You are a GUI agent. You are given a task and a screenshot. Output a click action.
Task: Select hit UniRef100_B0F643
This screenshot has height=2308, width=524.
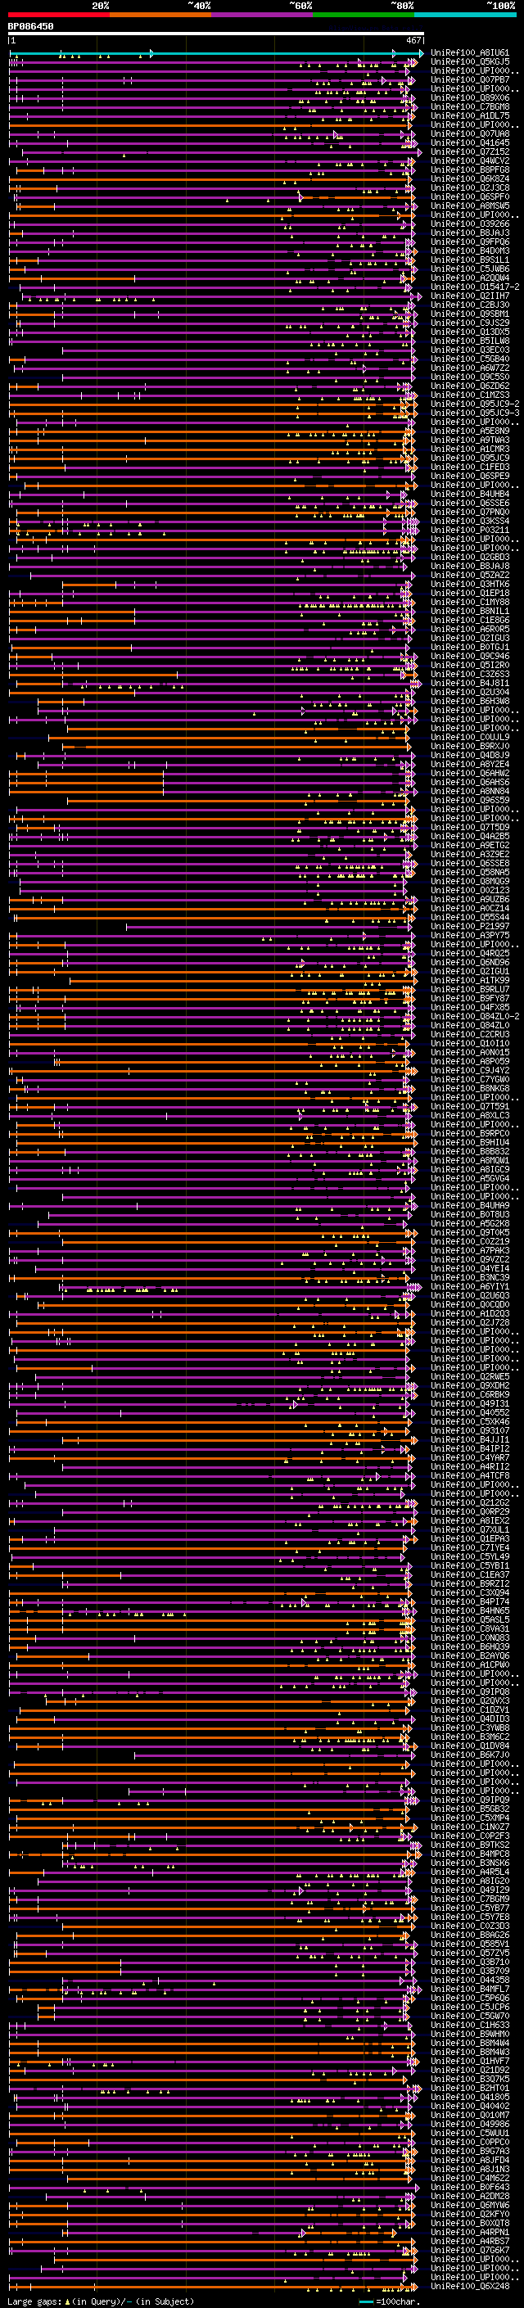point(470,2187)
